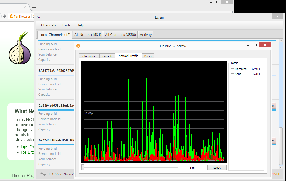Open the Tor Bro link in Tor Browser
The image size is (286, 181).
coord(27,152)
